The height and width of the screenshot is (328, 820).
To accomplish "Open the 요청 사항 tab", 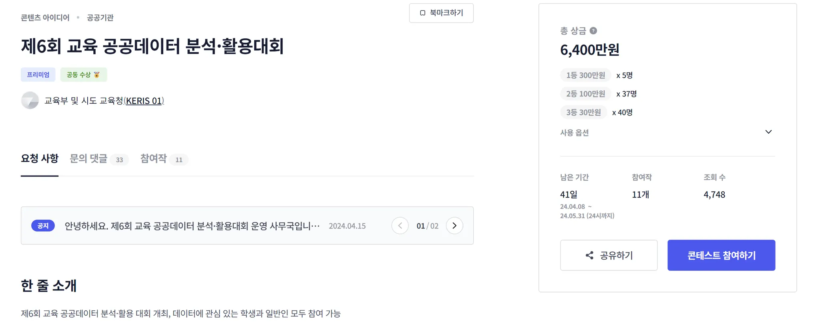I will [x=40, y=158].
